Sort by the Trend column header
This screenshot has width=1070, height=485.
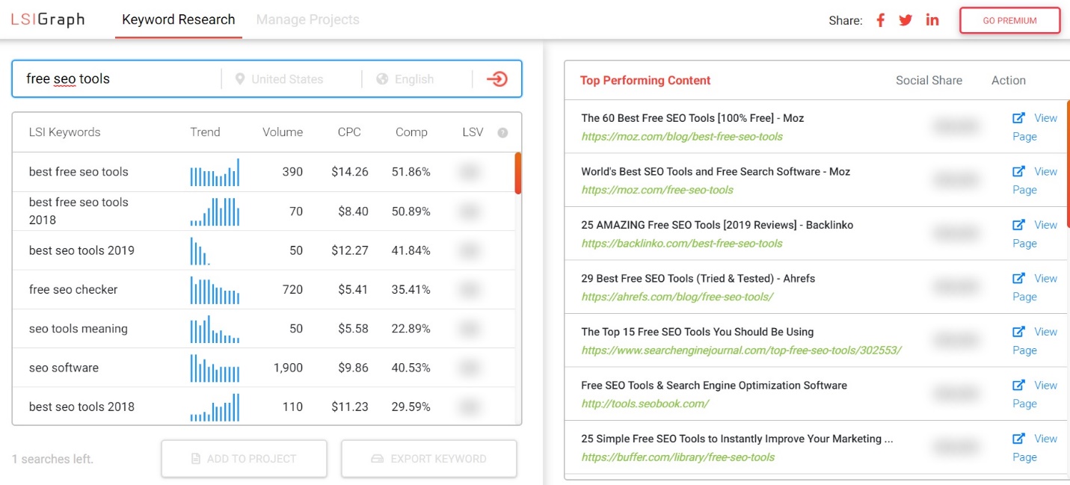205,132
